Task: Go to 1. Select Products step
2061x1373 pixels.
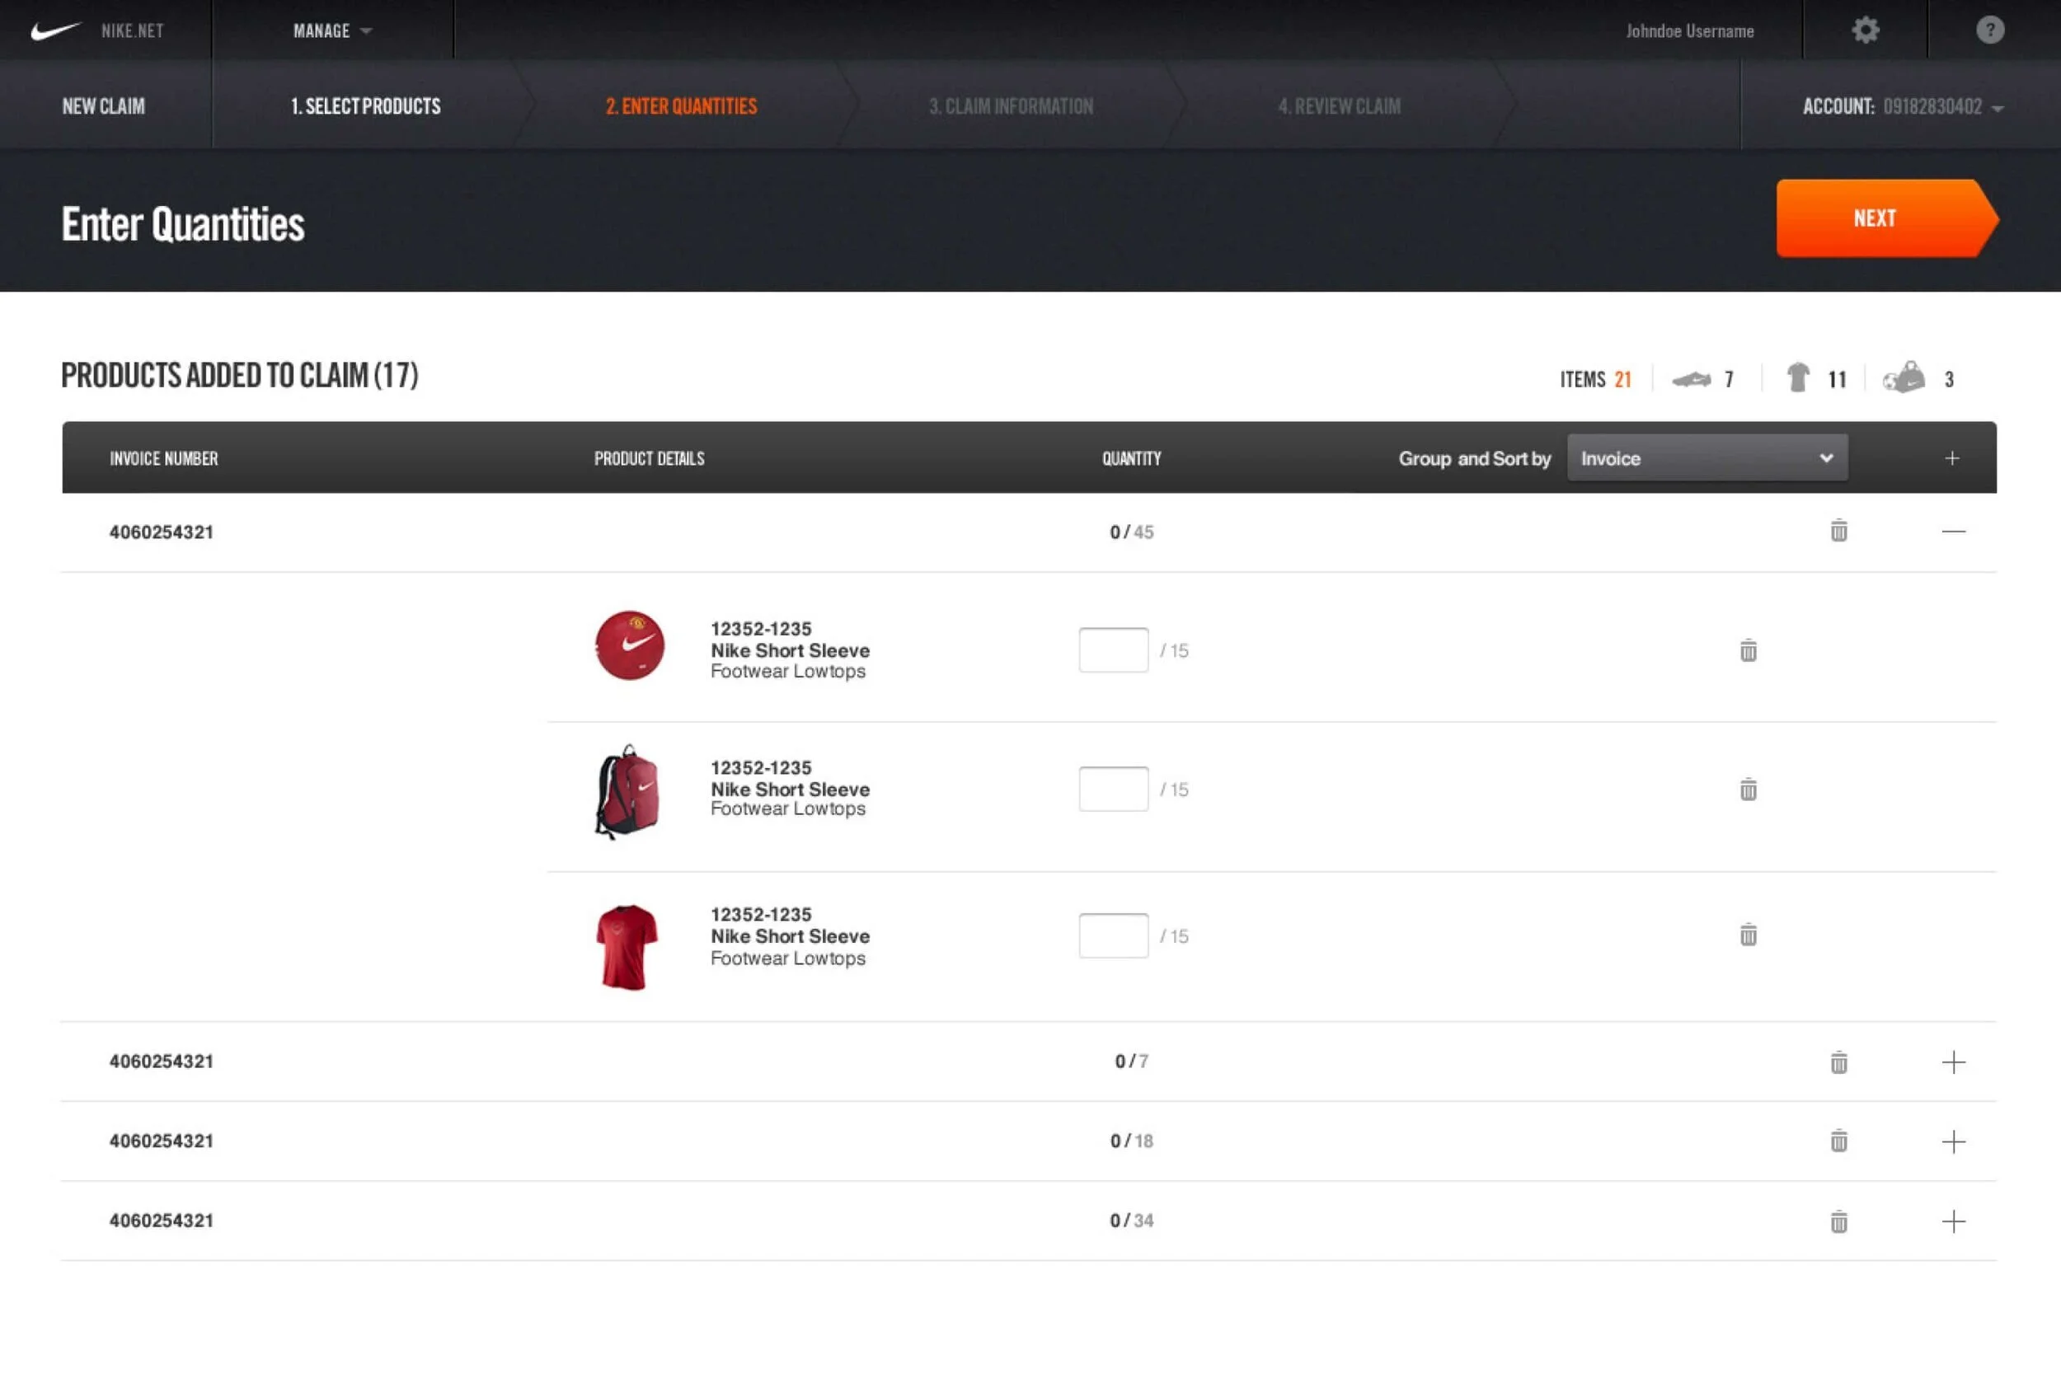Action: pyautogui.click(x=365, y=106)
